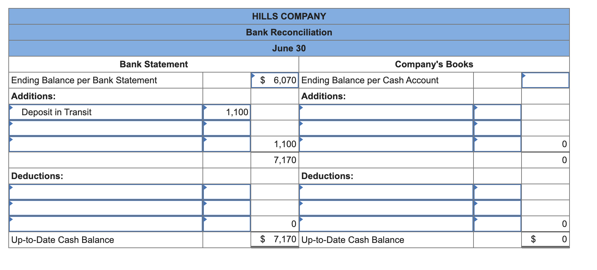Click the Ending Balance per Cash Account label
Viewport: 597px width, 270px height.
[370, 80]
